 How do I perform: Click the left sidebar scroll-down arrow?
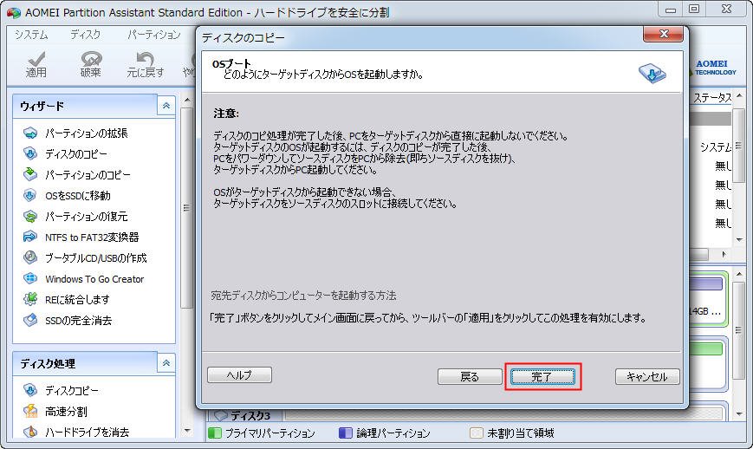click(187, 431)
